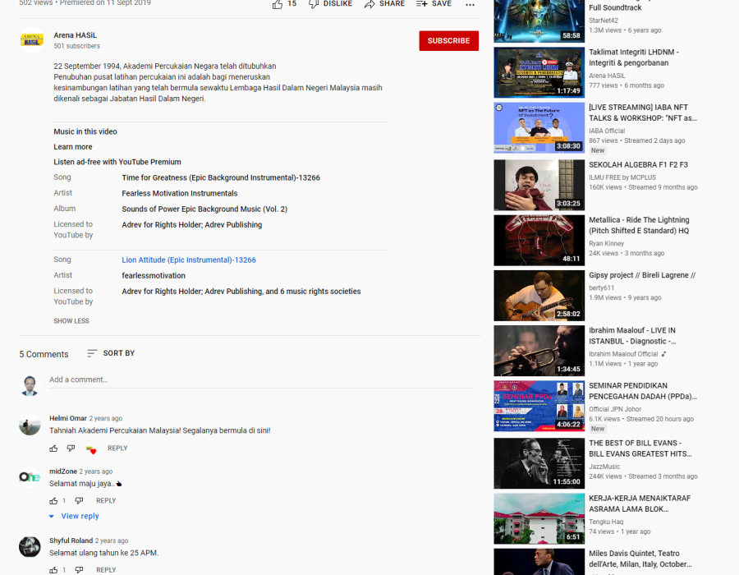Open Miles Davis Quintet, Teatro dell'Arte title
The image size is (739, 575).
[640, 559]
